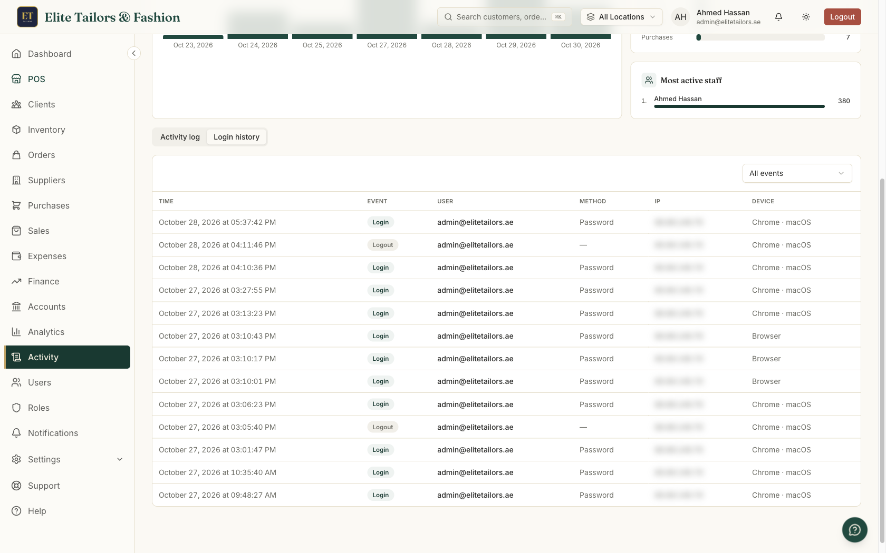Viewport: 886px width, 553px height.
Task: Click the page vertical scrollbar
Action: click(x=882, y=361)
